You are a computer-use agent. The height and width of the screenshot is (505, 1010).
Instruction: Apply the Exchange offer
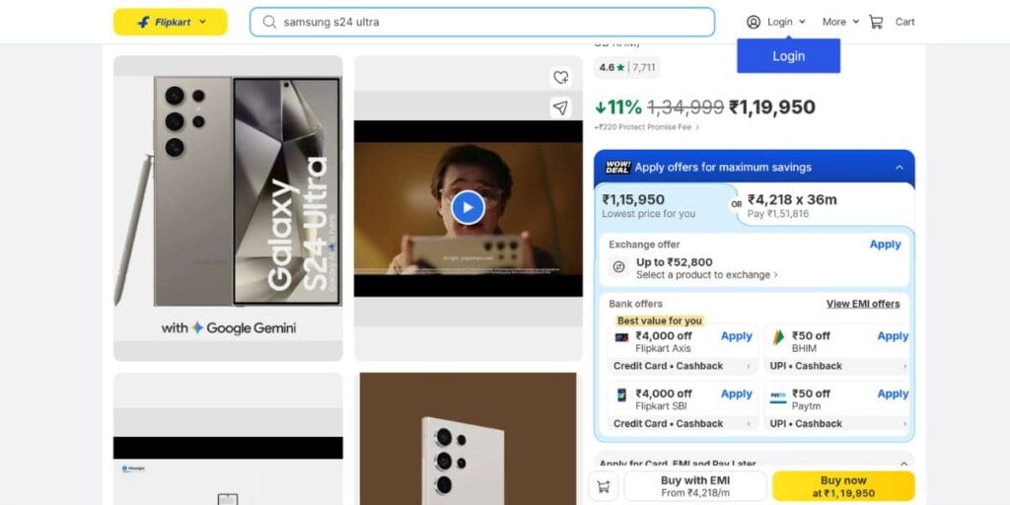pyautogui.click(x=885, y=245)
